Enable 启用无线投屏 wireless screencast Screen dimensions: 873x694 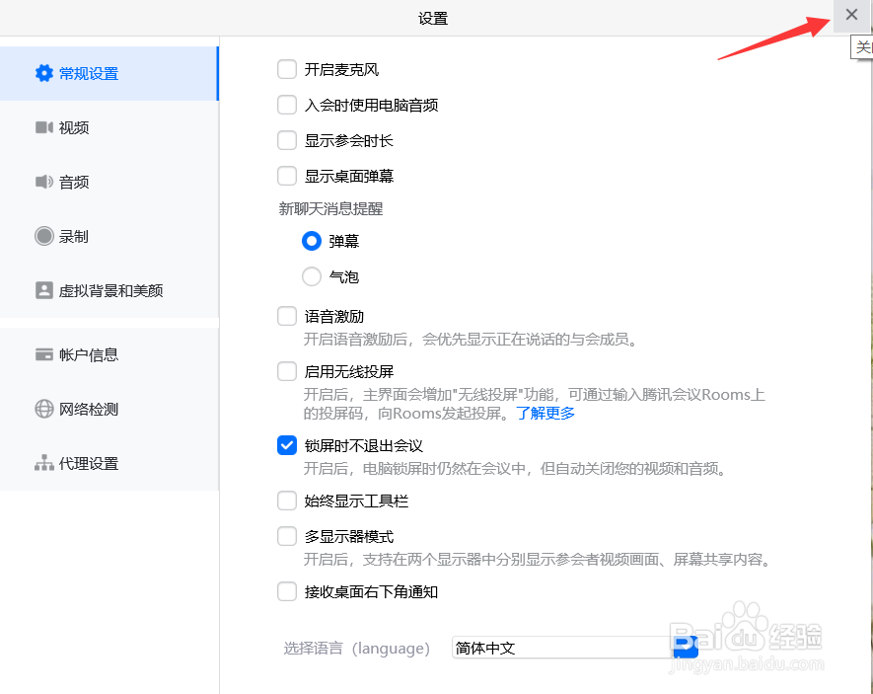pos(286,372)
